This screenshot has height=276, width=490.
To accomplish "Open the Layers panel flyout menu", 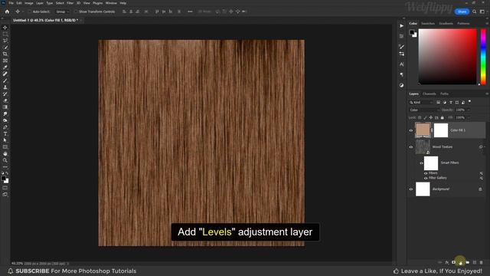I will point(487,94).
